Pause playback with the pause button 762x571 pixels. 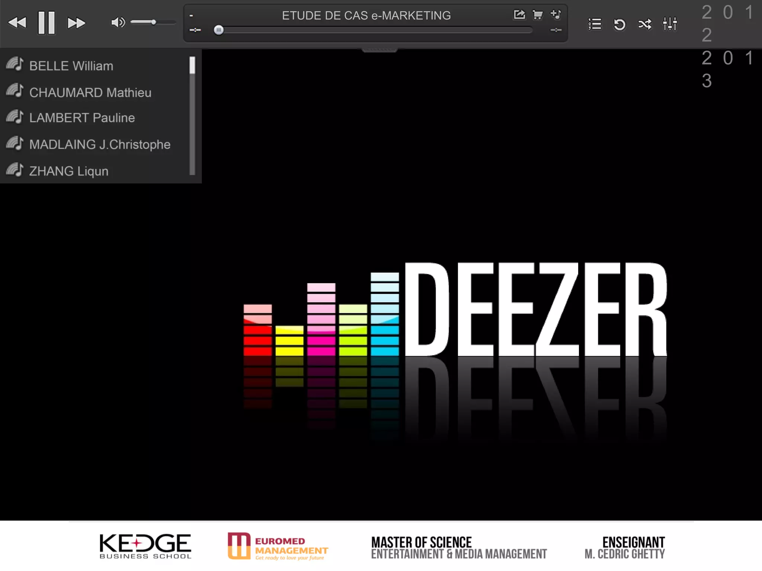(x=47, y=23)
